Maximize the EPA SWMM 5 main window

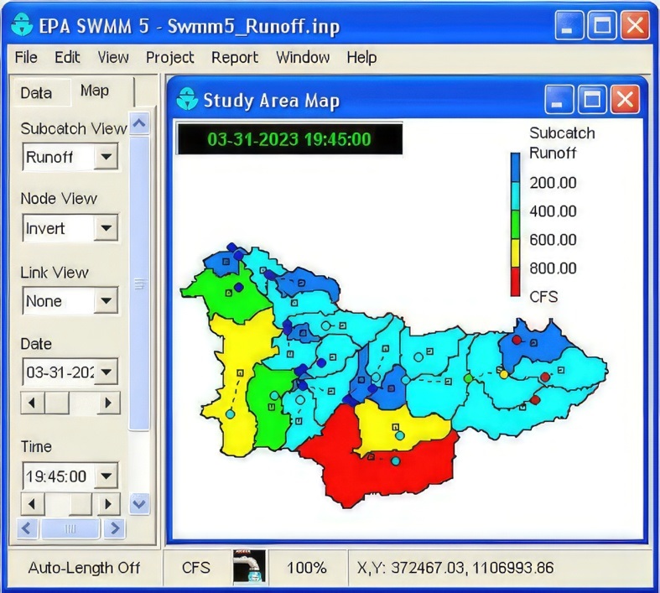point(602,25)
